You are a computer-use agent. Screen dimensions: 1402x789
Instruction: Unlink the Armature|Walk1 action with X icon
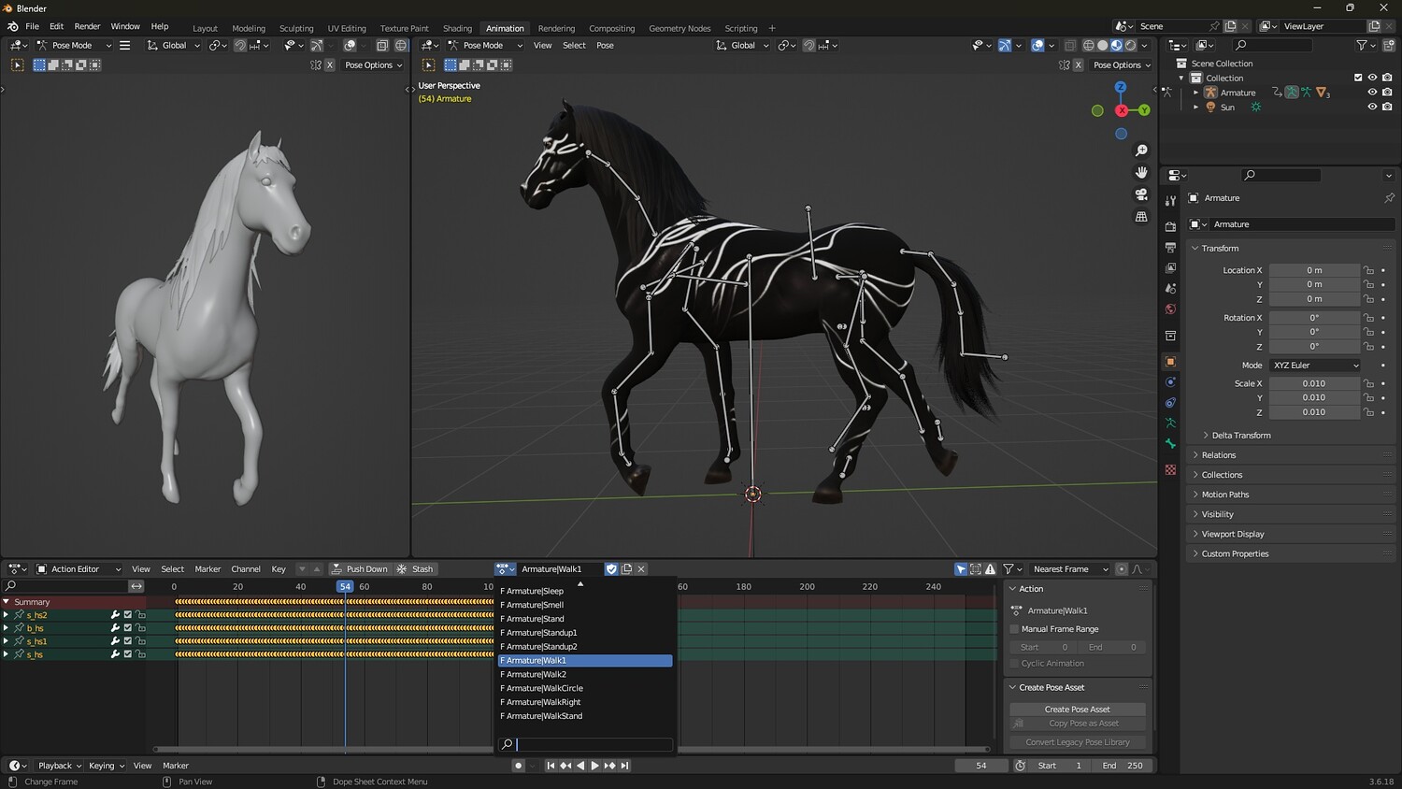641,569
